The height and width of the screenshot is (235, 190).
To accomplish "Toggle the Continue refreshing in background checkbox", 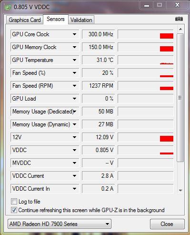I will click(x=14, y=210).
